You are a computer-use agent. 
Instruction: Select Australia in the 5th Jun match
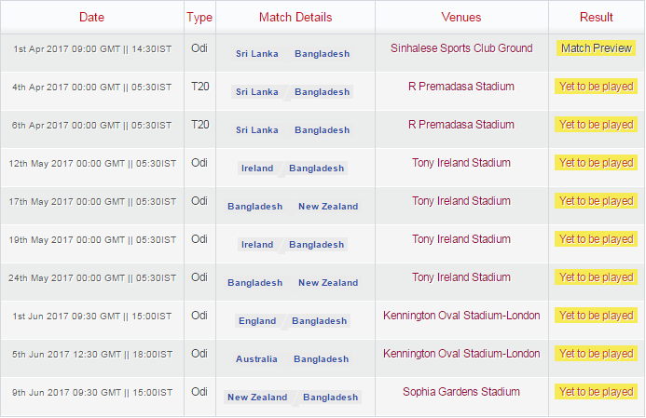(x=256, y=359)
